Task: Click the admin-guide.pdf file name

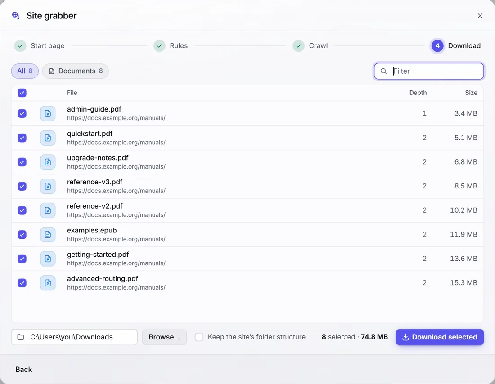Action: (94, 109)
